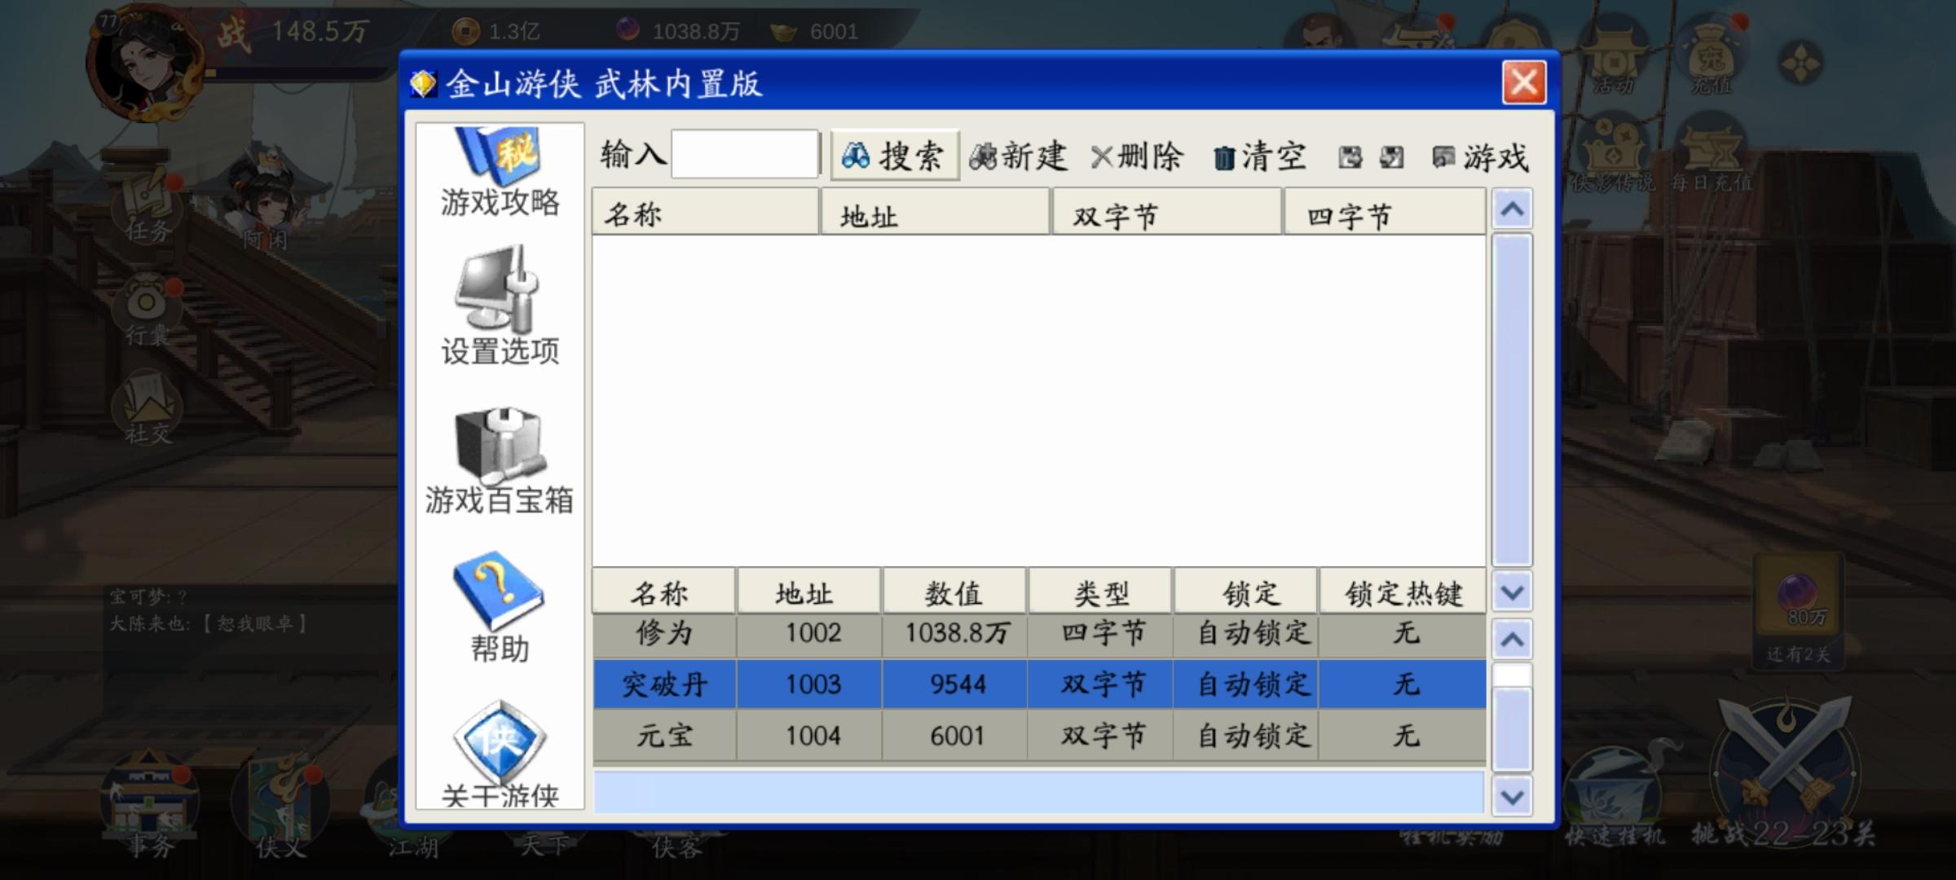Click the 游戏 toolbar button
The width and height of the screenshot is (1956, 880).
coord(1481,156)
